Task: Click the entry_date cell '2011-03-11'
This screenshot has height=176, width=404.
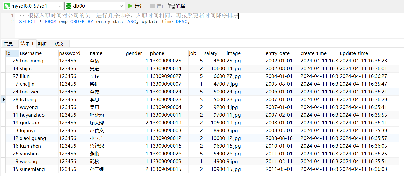Action: [x=283, y=162]
